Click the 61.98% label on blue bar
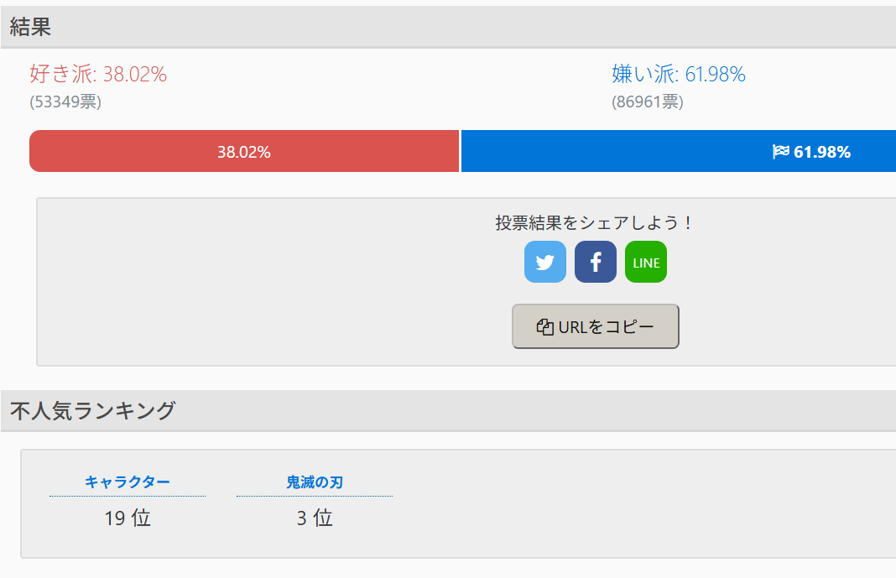 tap(821, 152)
